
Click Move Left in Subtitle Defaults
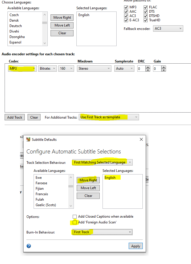tap(88, 188)
